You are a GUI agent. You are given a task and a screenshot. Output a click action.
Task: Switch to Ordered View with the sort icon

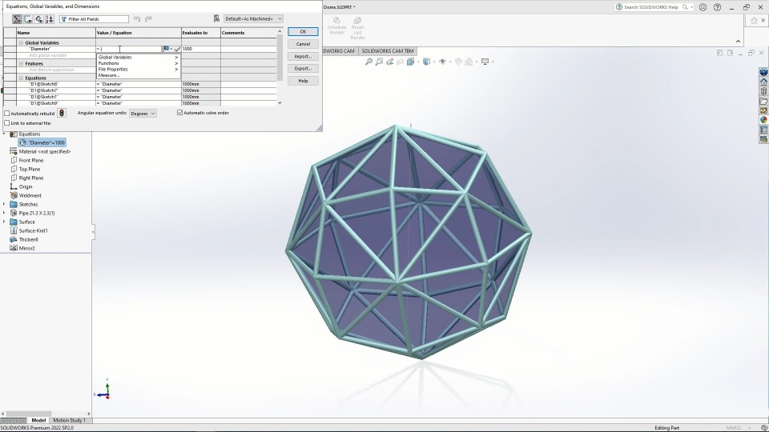tap(50, 19)
